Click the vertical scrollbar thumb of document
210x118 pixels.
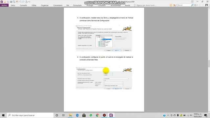tap(209, 64)
